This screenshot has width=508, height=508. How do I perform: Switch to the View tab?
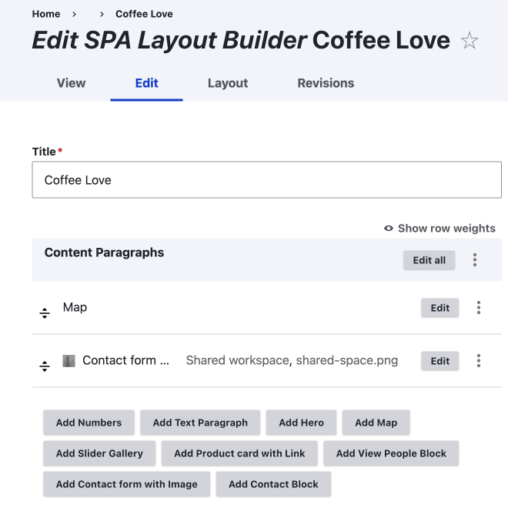click(72, 83)
